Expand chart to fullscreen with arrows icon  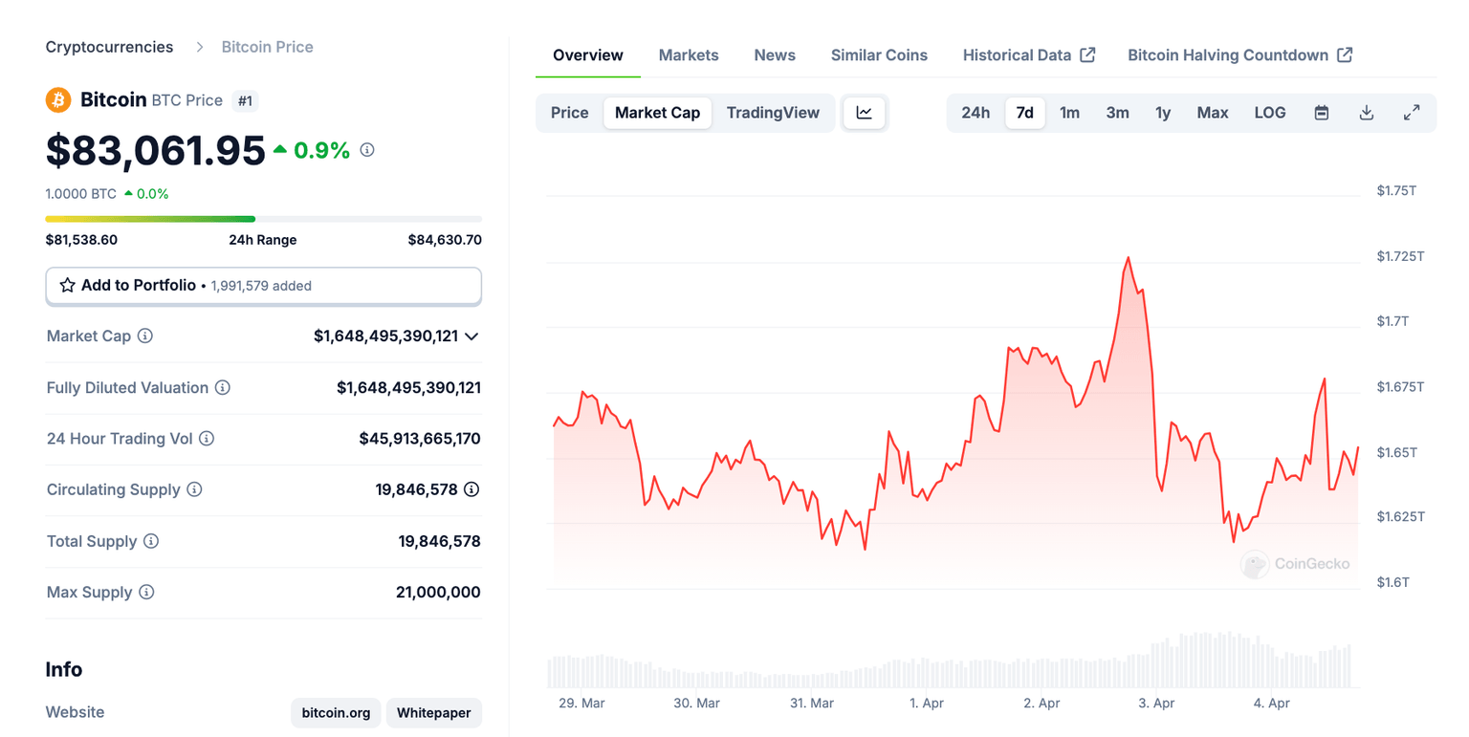coord(1412,112)
